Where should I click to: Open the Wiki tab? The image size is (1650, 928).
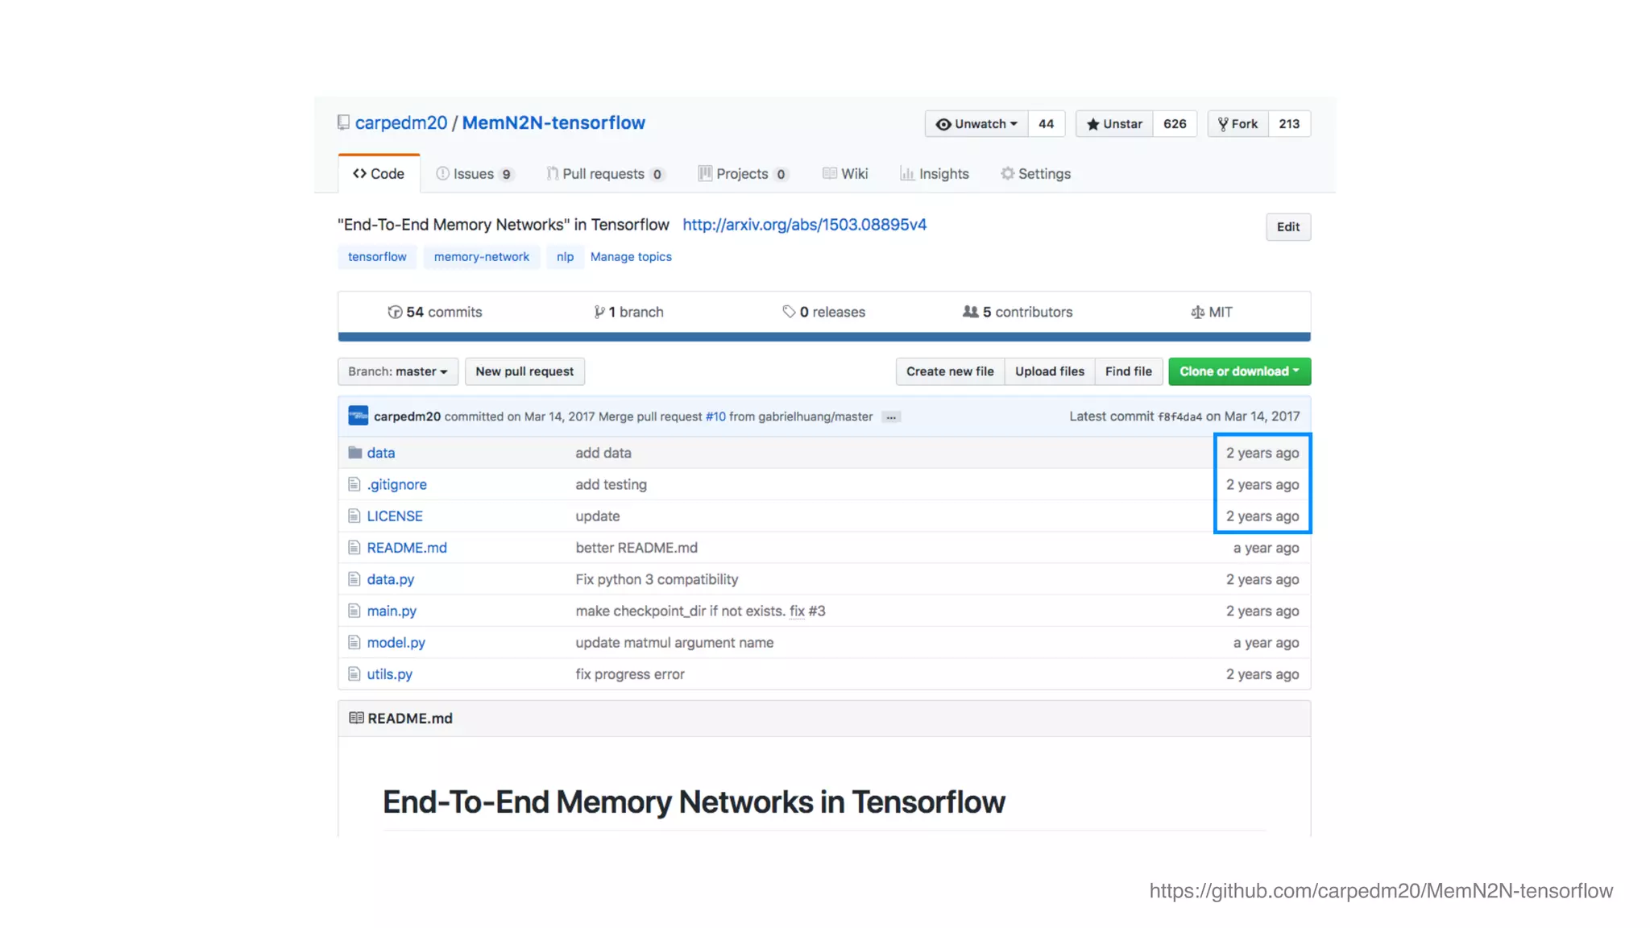tap(845, 174)
